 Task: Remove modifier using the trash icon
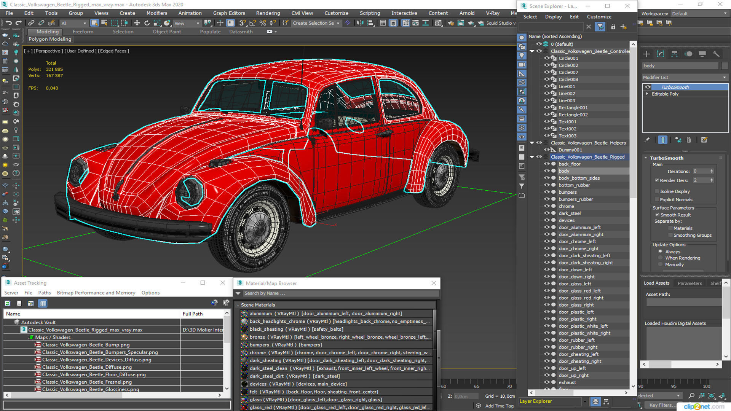coord(689,140)
